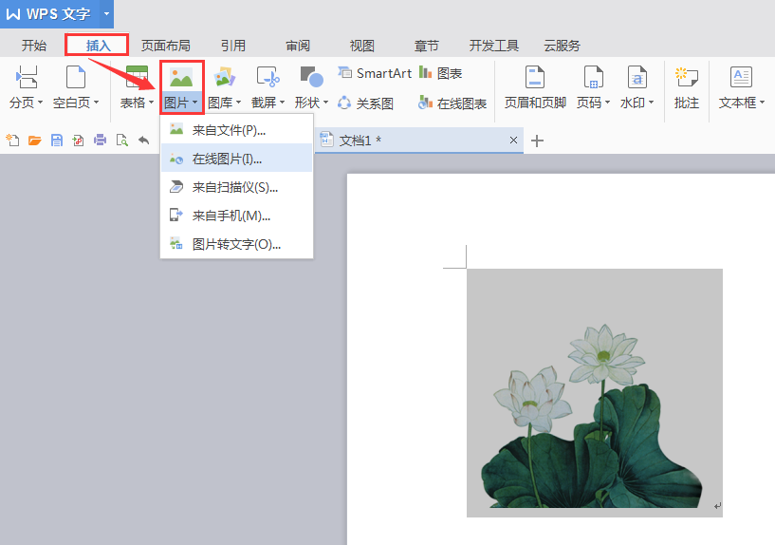Switch to the 开发工具 tab
Viewport: 775px width, 545px height.
pyautogui.click(x=494, y=46)
